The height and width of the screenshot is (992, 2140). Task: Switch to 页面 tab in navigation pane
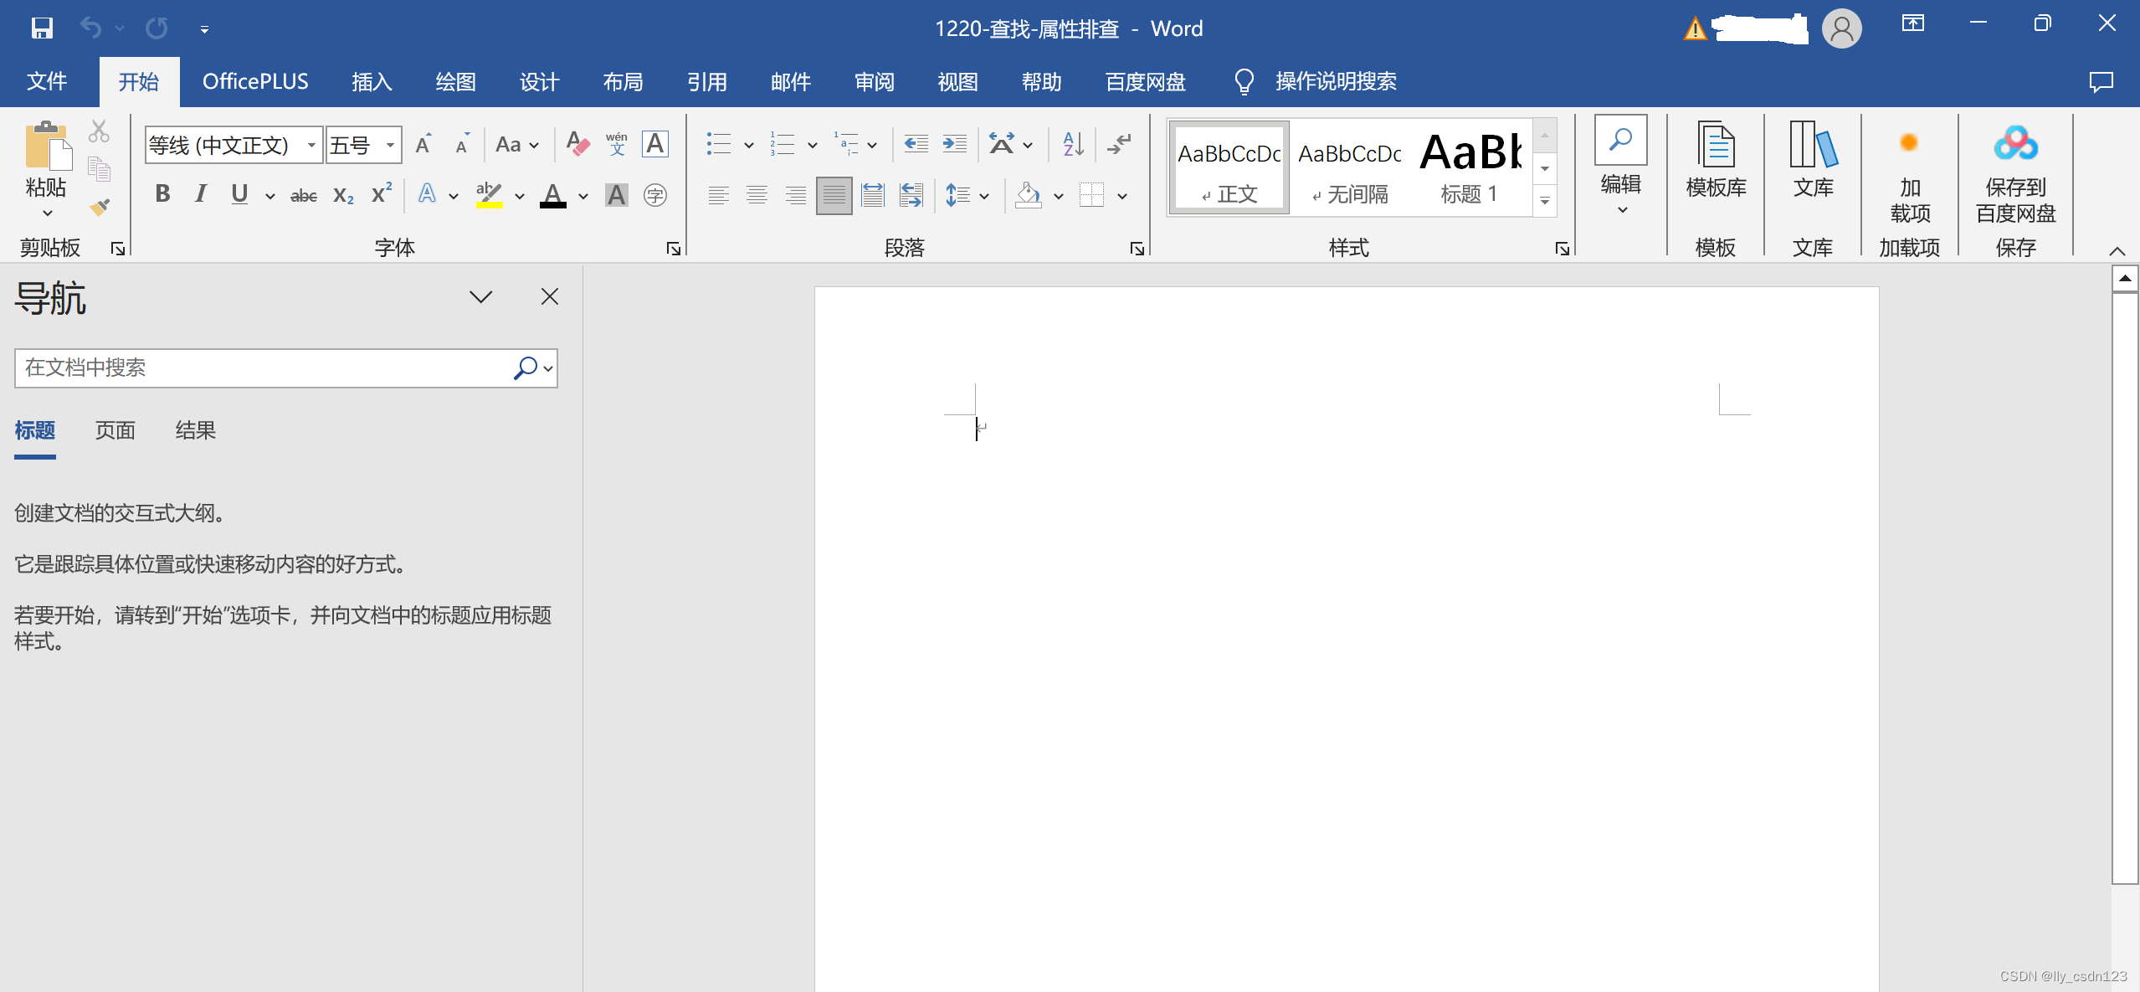tap(115, 430)
